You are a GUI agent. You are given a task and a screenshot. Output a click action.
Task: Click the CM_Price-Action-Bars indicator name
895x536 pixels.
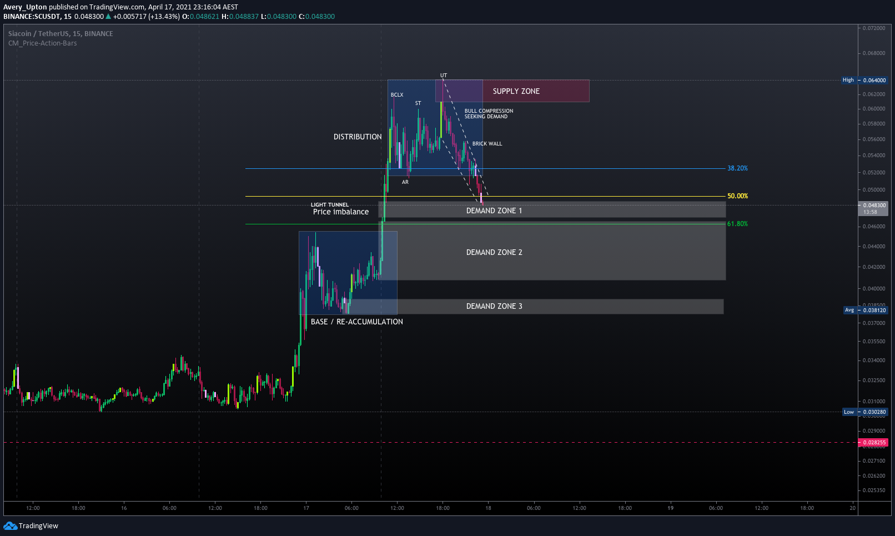[43, 43]
